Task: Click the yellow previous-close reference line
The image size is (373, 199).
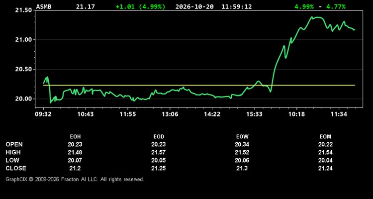Action: click(x=199, y=85)
